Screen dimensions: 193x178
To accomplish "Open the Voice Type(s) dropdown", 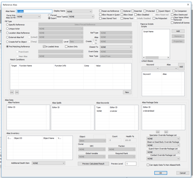I will click(x=81, y=17).
